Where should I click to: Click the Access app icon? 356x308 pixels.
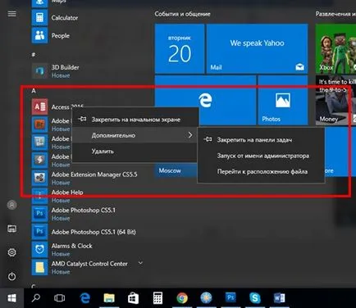(39, 106)
